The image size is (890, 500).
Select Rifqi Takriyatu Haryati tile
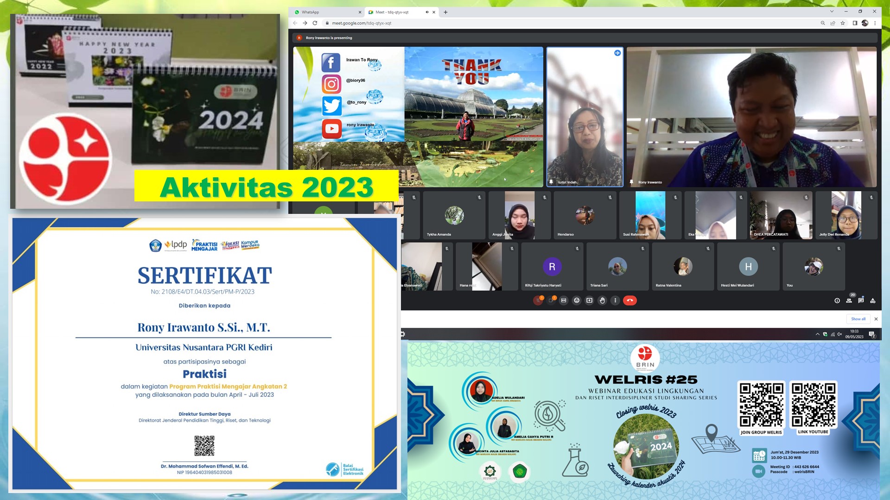552,266
